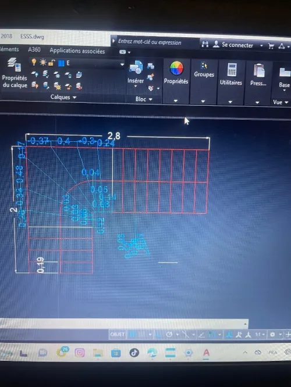Click the freeze layer snowflake icon

(x=57, y=74)
